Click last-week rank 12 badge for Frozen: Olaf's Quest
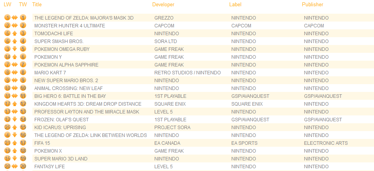The height and width of the screenshot is (171, 374). click(7, 119)
